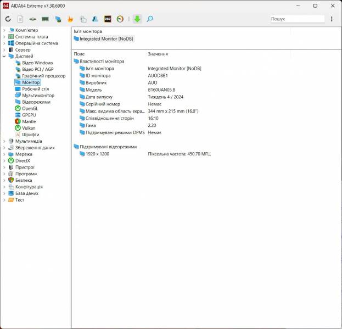This screenshot has width=342, height=329.
Task: Select the Конфігурація tree item
Action: click(x=25, y=187)
